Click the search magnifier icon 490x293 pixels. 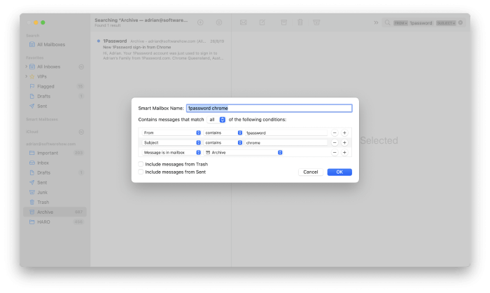(x=388, y=22)
